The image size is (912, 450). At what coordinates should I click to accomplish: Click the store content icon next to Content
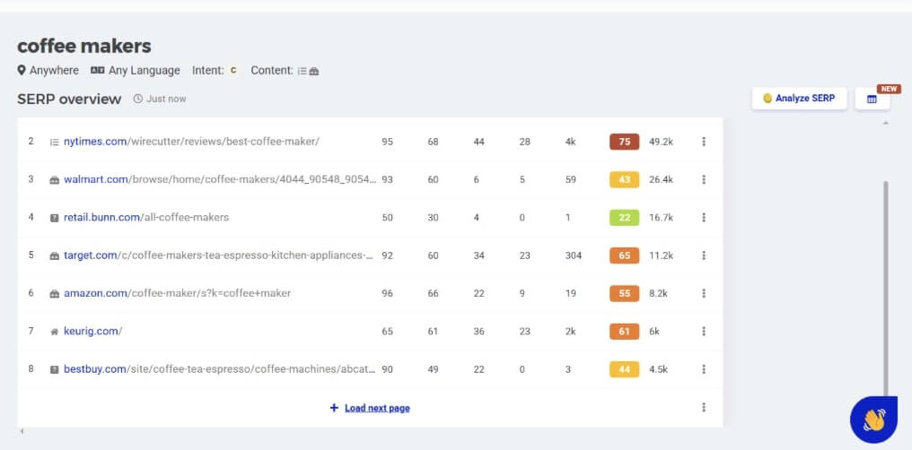point(313,72)
